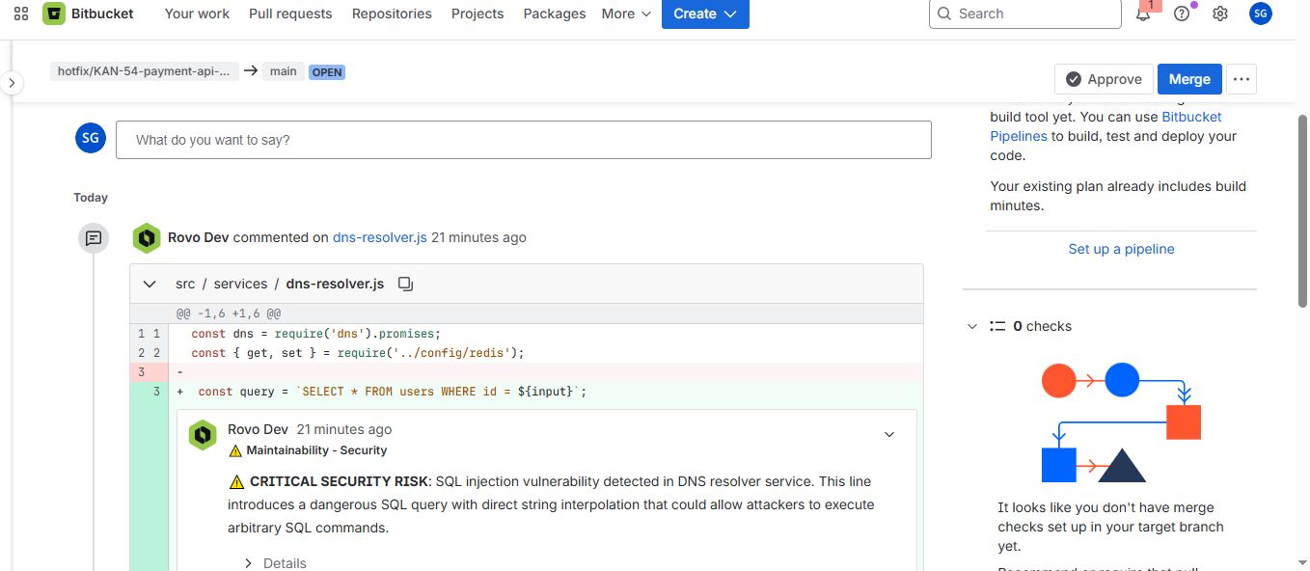This screenshot has height=571, width=1310.
Task: Click the Bitbucket logo icon
Action: coord(54,14)
